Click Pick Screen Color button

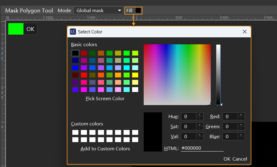pyautogui.click(x=105, y=98)
